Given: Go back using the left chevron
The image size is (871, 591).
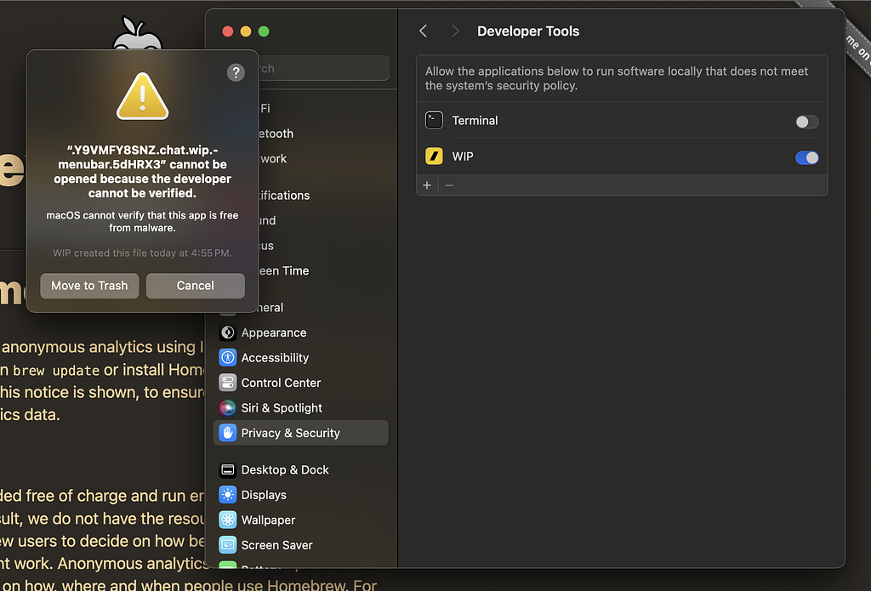Looking at the screenshot, I should [x=424, y=31].
